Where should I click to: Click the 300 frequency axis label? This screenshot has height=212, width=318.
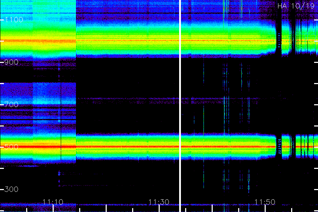click(11, 189)
